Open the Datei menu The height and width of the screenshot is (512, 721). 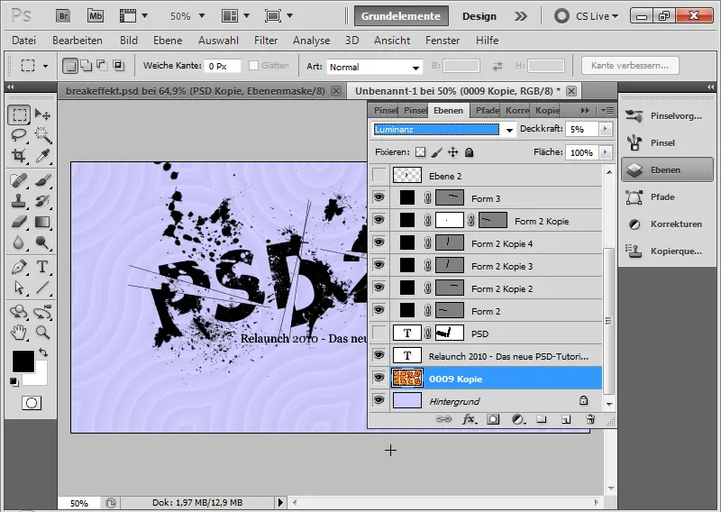[24, 41]
